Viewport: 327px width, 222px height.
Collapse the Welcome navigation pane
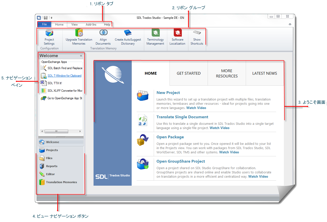pos(81,56)
